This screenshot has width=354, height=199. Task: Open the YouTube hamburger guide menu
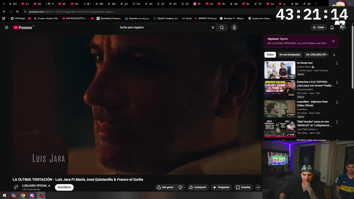7,27
